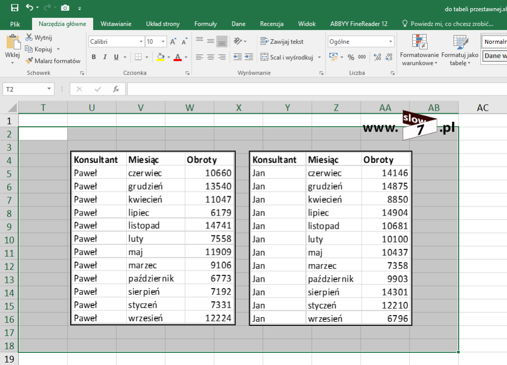Viewport: 507px width, 365px height.
Task: Increase font size with the large A icon
Action: 173,41
